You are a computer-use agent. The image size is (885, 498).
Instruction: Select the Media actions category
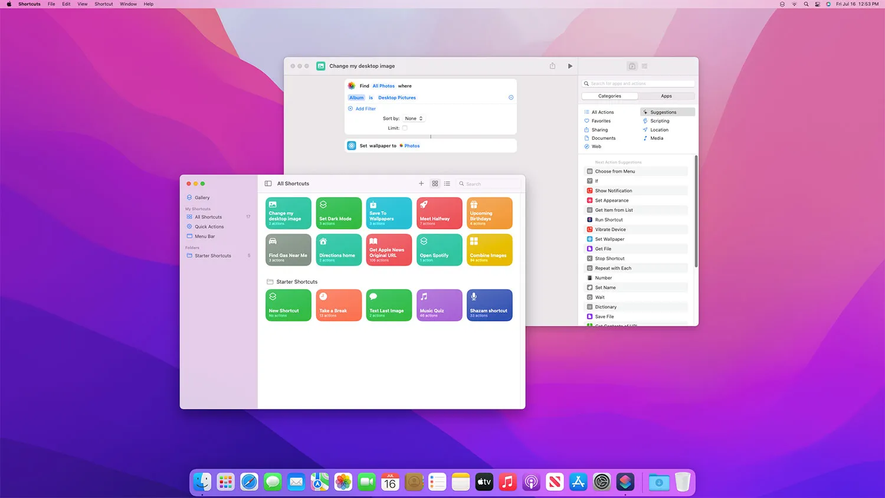[x=657, y=138]
